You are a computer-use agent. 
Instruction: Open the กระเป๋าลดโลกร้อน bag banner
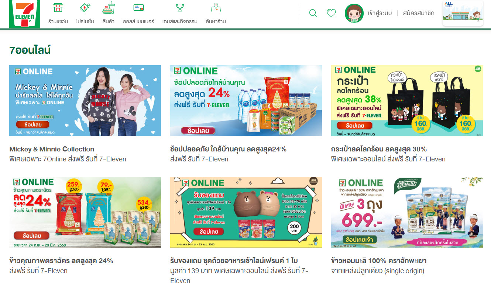(x=407, y=101)
